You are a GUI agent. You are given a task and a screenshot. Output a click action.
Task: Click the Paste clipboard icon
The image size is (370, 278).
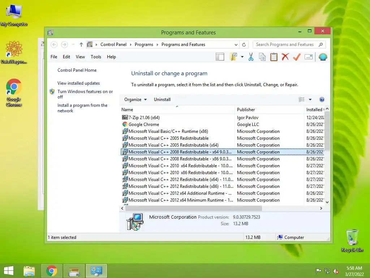coord(274,57)
